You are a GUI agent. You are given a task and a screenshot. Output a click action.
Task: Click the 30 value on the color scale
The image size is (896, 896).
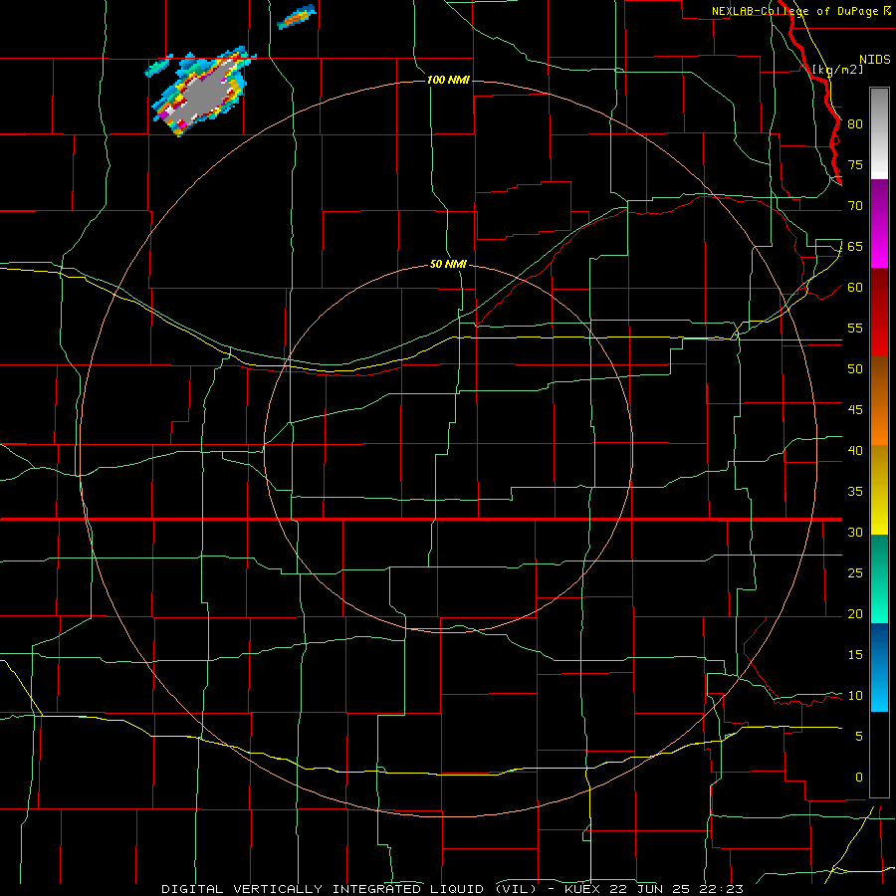pyautogui.click(x=855, y=532)
